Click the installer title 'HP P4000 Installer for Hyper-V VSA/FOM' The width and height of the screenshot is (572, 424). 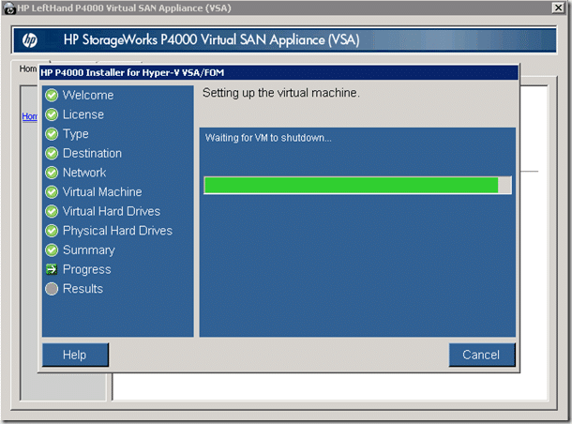coord(132,72)
